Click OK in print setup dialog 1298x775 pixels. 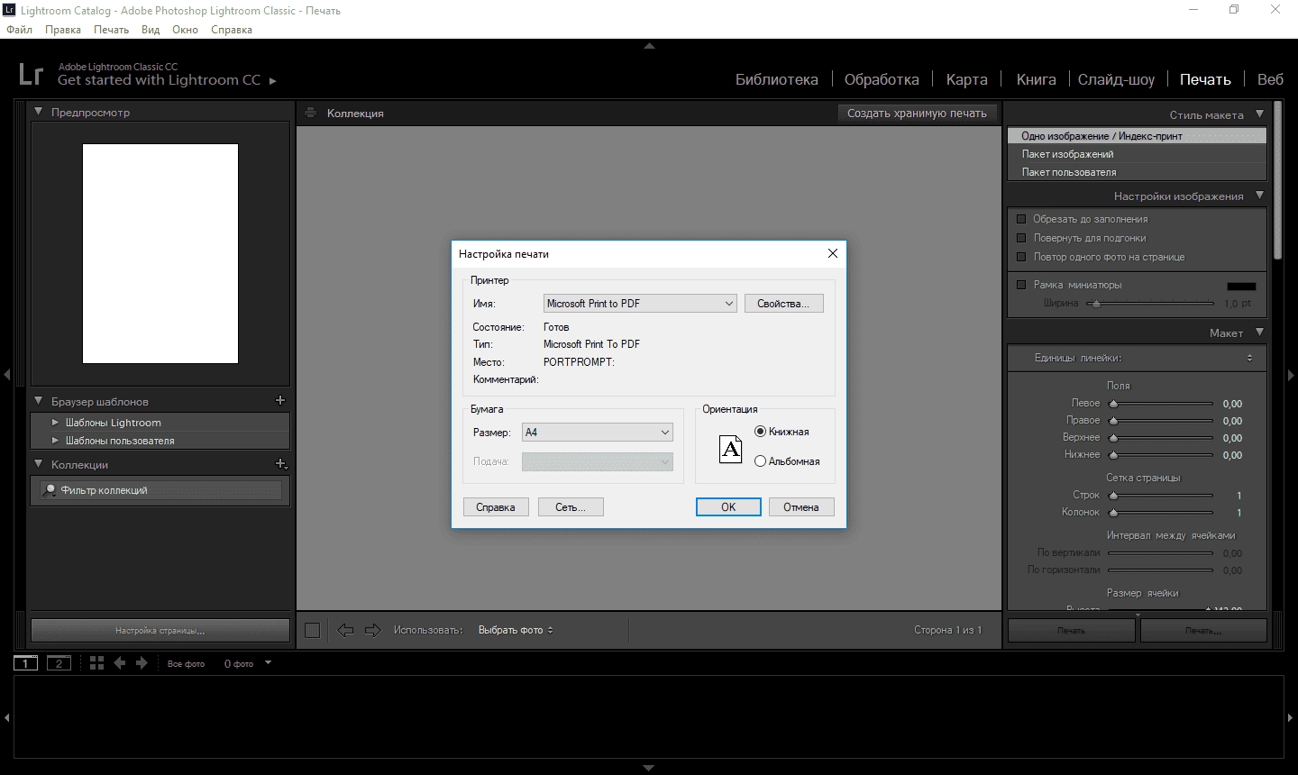click(728, 507)
